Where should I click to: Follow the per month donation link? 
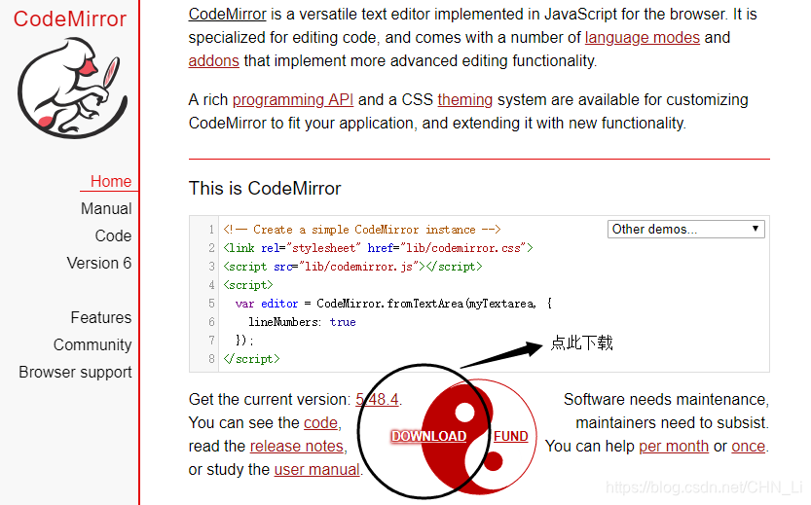coord(674,446)
